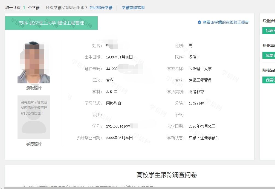Click the expected graduation date 2022年06月30日
275x189 pixels.
coord(119,138)
